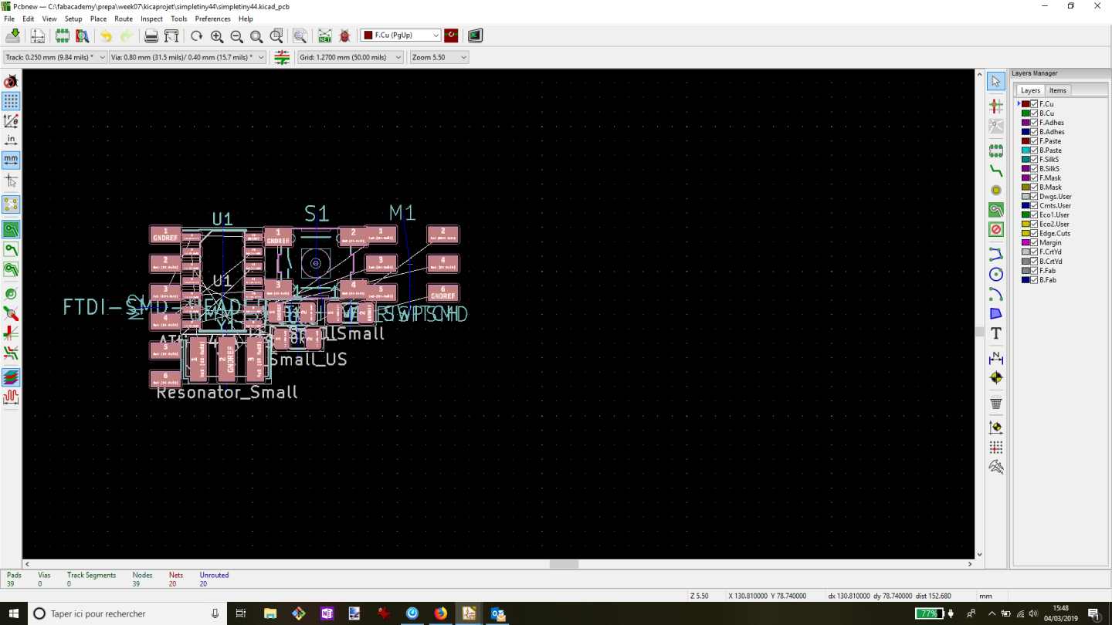The width and height of the screenshot is (1112, 625).
Task: Uncheck the Edge.Cuts layer visibility checkbox
Action: point(1034,234)
